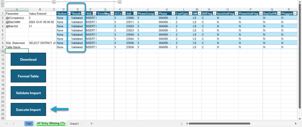
Task: Click horizontal scrollbar right arrow
Action: click(x=296, y=123)
